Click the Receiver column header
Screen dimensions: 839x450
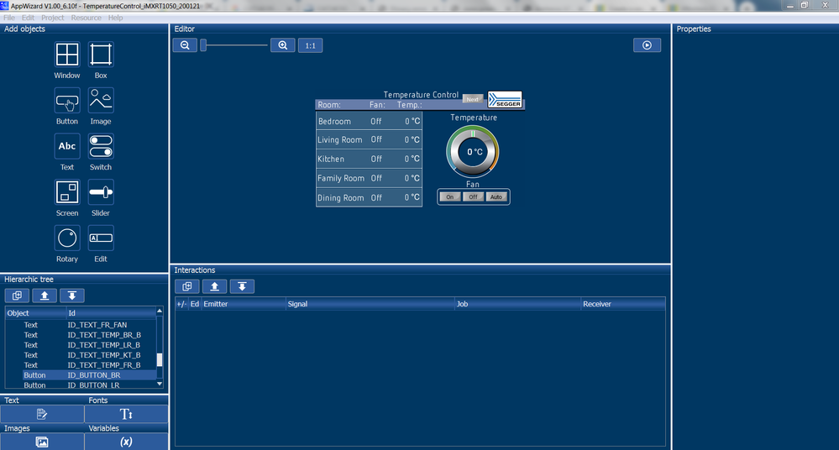623,304
